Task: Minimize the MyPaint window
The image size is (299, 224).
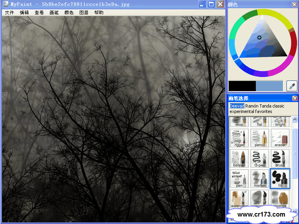Action: tap(202, 4)
